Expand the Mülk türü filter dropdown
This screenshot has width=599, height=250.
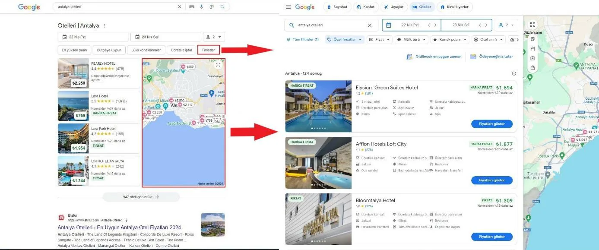412,39
